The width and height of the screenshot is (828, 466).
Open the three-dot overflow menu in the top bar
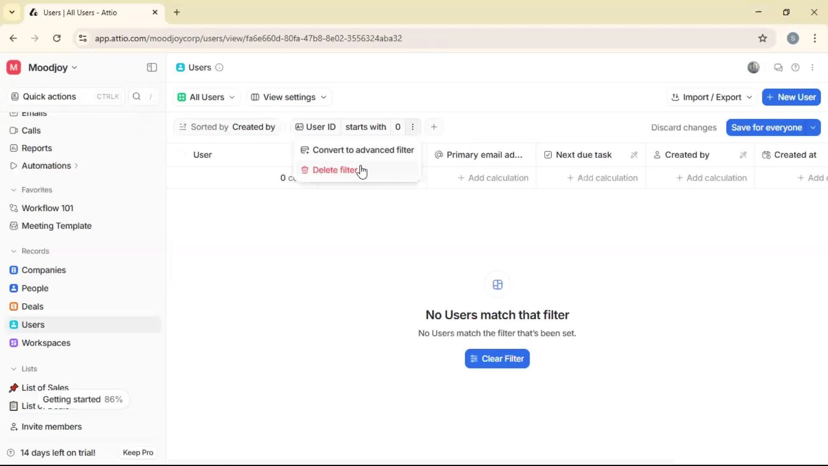pyautogui.click(x=813, y=67)
